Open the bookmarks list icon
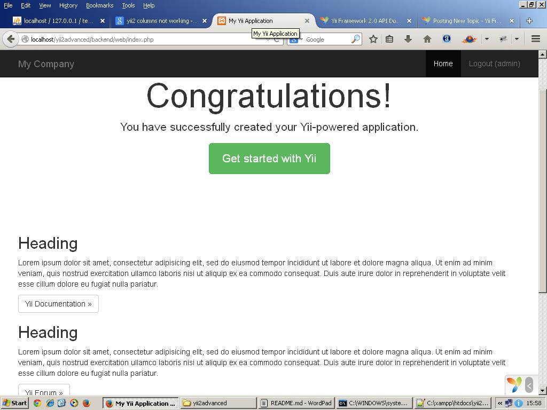The image size is (547, 410). coord(389,39)
